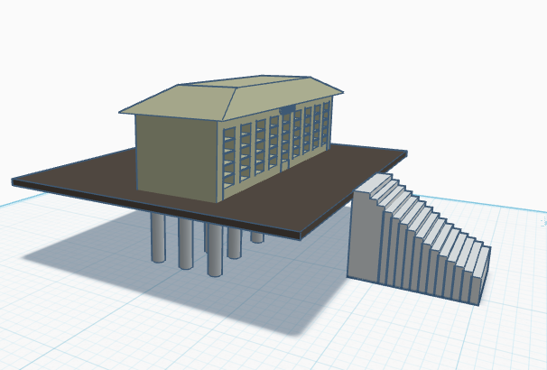Select the olive hip roof of the building

(230, 97)
